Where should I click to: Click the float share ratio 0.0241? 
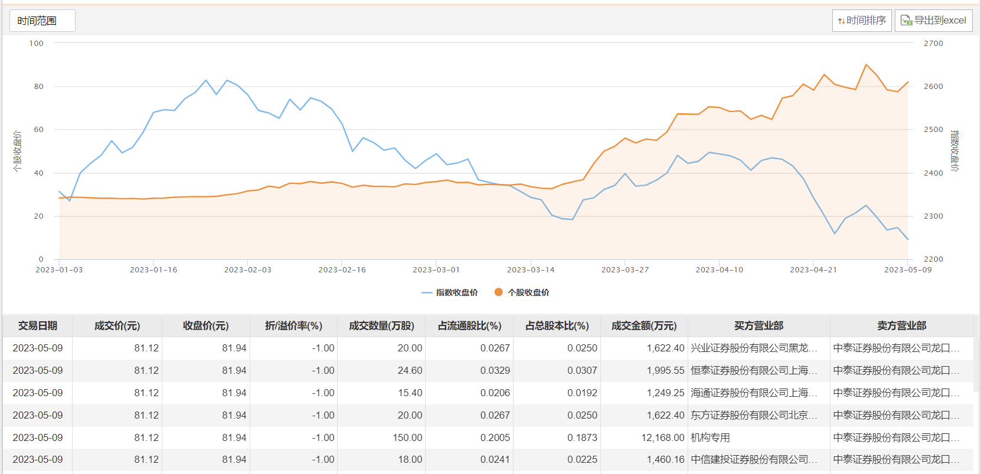[x=495, y=460]
